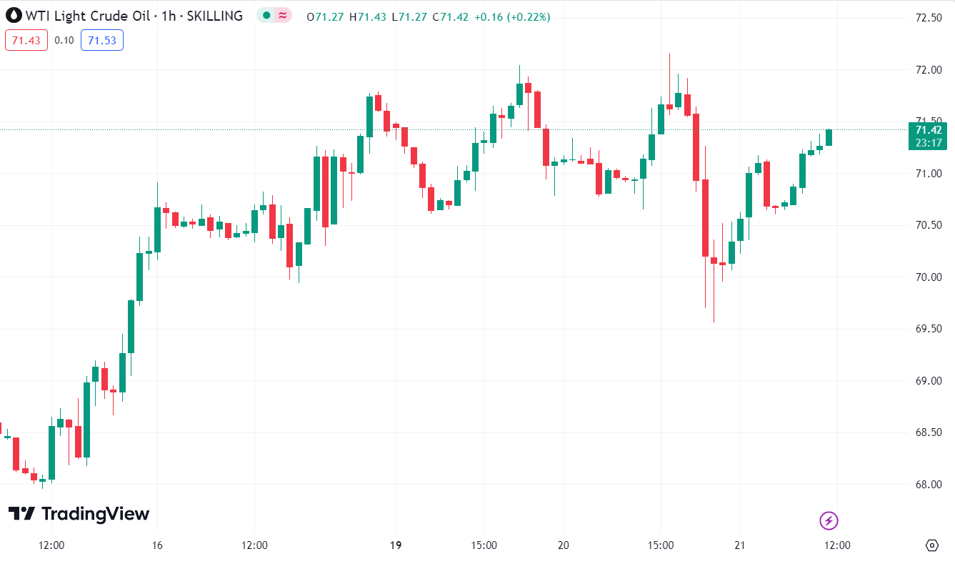Click the 72.00 price axis label
Screen dimensions: 955x564
pyautogui.click(x=927, y=70)
